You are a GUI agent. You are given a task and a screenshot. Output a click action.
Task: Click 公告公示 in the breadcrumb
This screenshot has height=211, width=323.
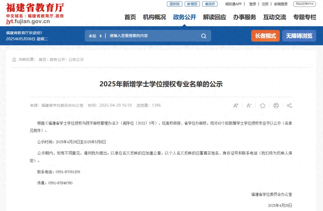coord(76,60)
